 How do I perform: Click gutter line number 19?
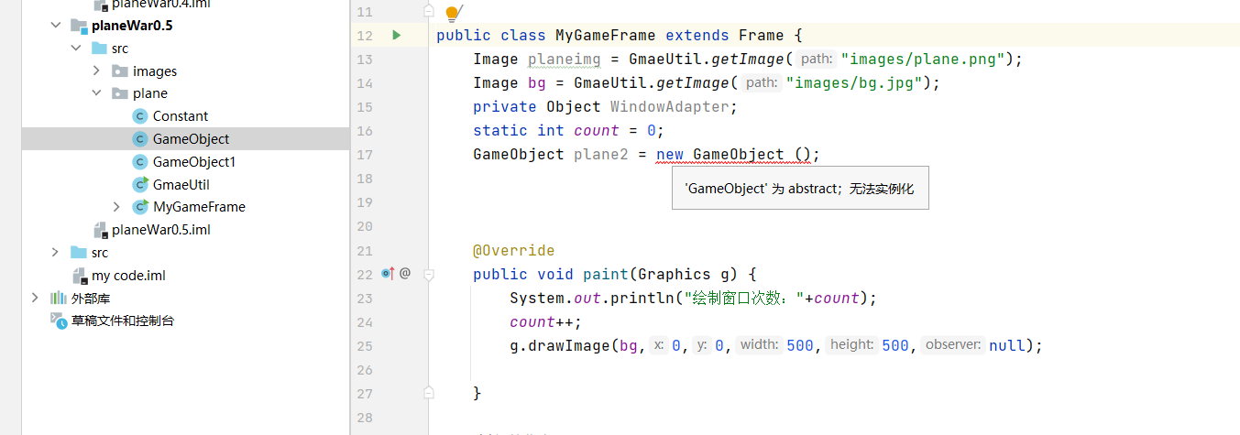click(x=363, y=202)
